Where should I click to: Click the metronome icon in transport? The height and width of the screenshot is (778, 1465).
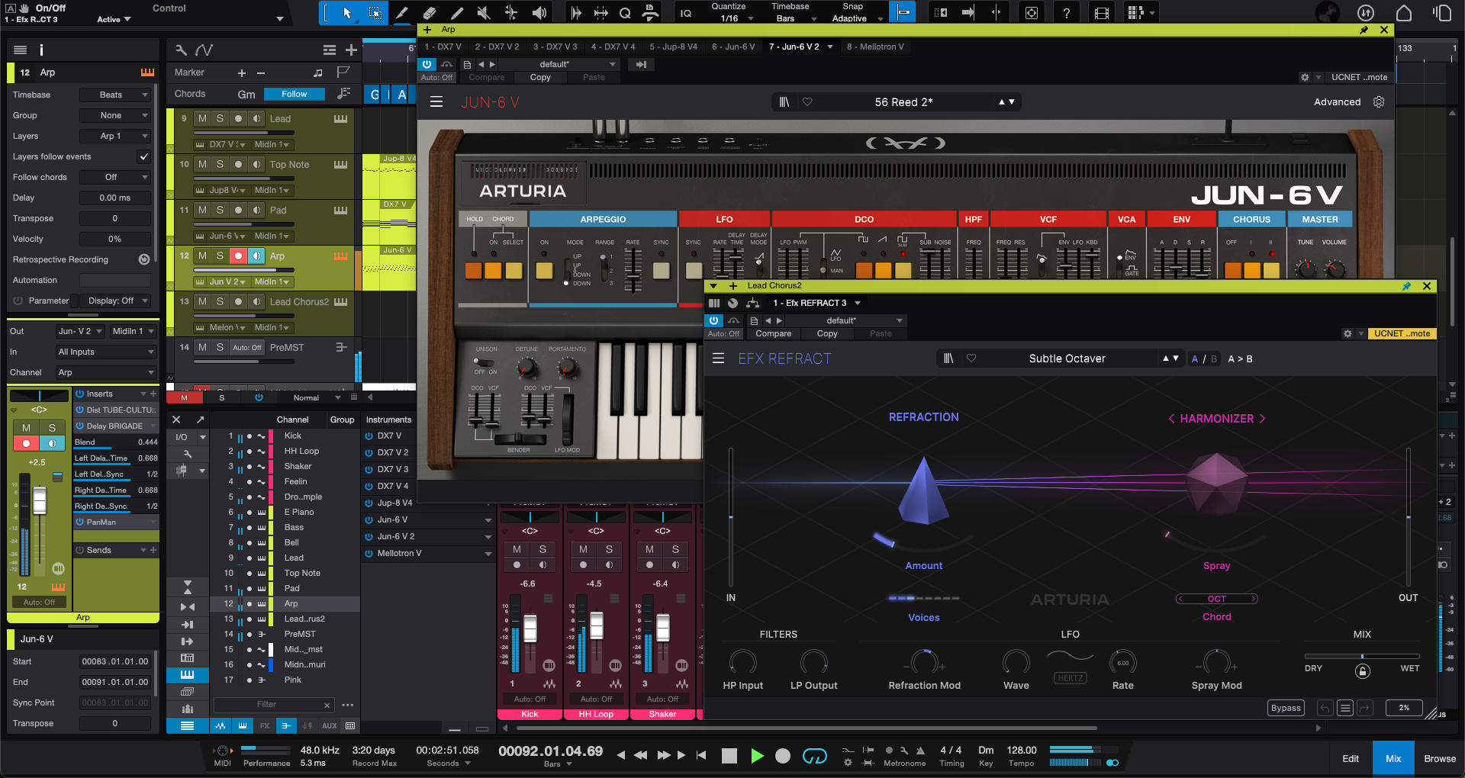(x=920, y=751)
